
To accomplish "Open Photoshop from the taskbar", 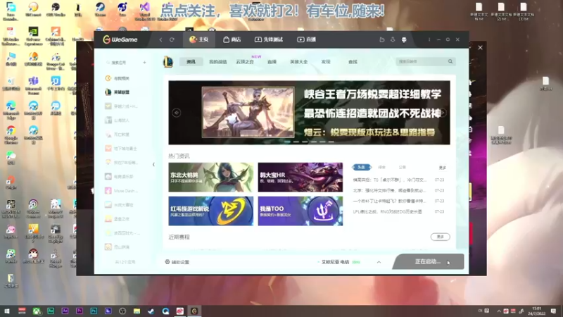I will click(x=94, y=311).
